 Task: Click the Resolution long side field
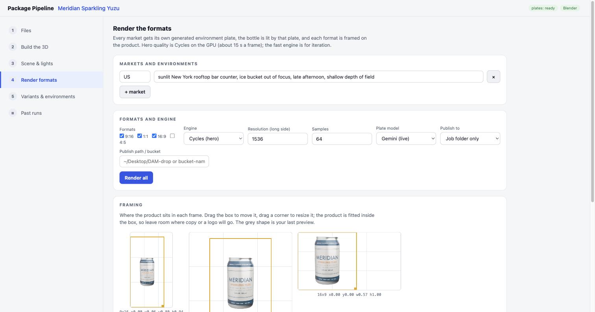click(277, 139)
